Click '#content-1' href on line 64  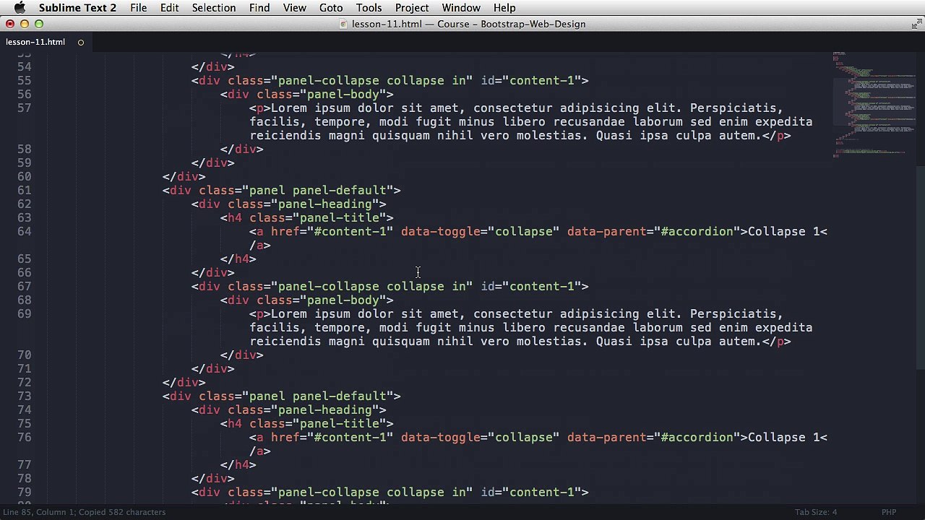[350, 232]
